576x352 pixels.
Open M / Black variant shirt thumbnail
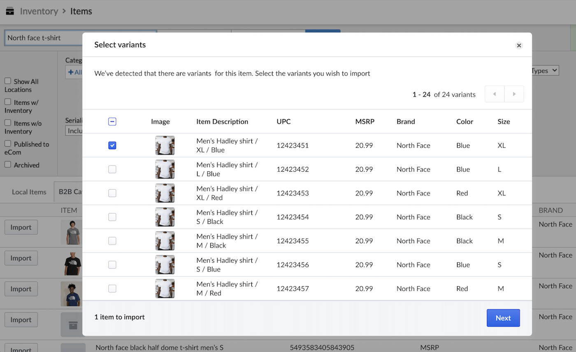165,241
